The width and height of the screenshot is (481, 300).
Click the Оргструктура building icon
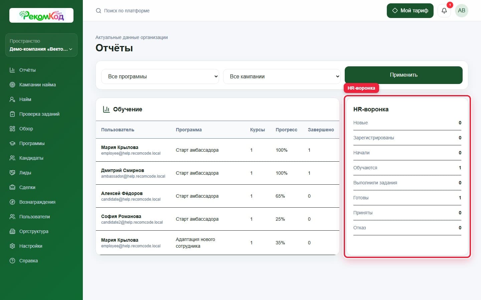(x=12, y=231)
